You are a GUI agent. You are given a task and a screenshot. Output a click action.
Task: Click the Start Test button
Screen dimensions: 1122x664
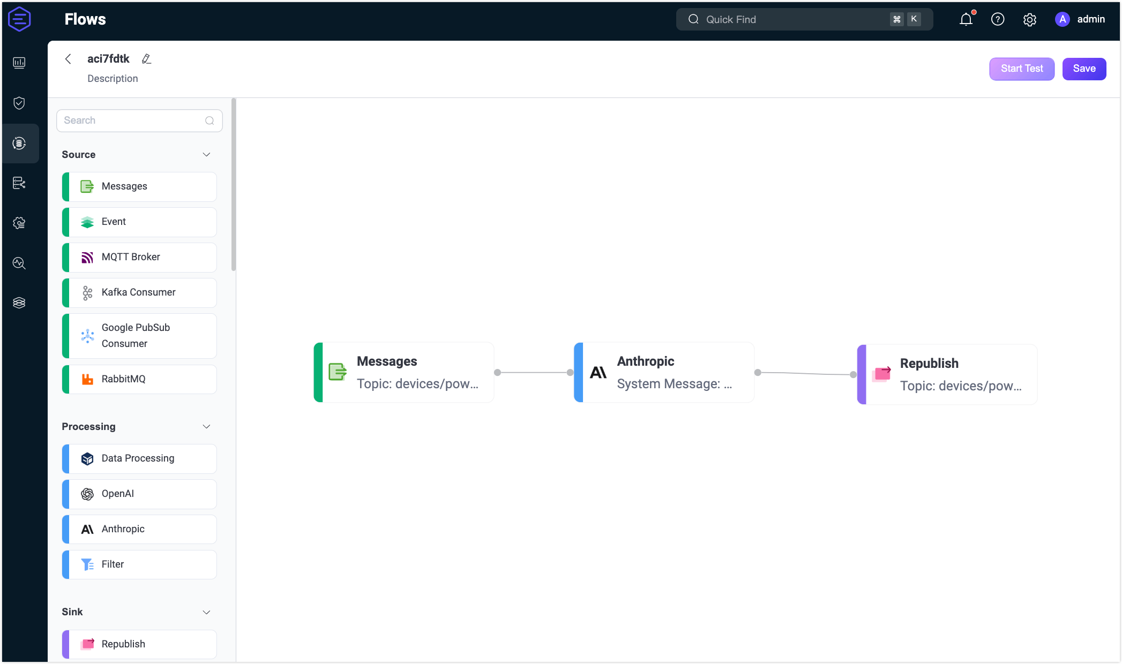click(1021, 69)
